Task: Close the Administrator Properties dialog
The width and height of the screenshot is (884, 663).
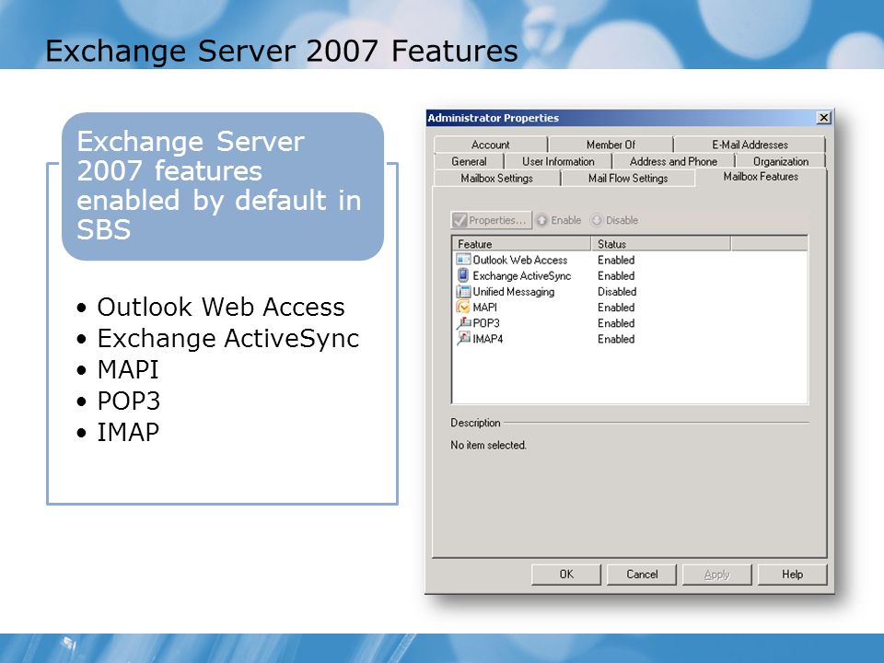Action: tap(823, 118)
